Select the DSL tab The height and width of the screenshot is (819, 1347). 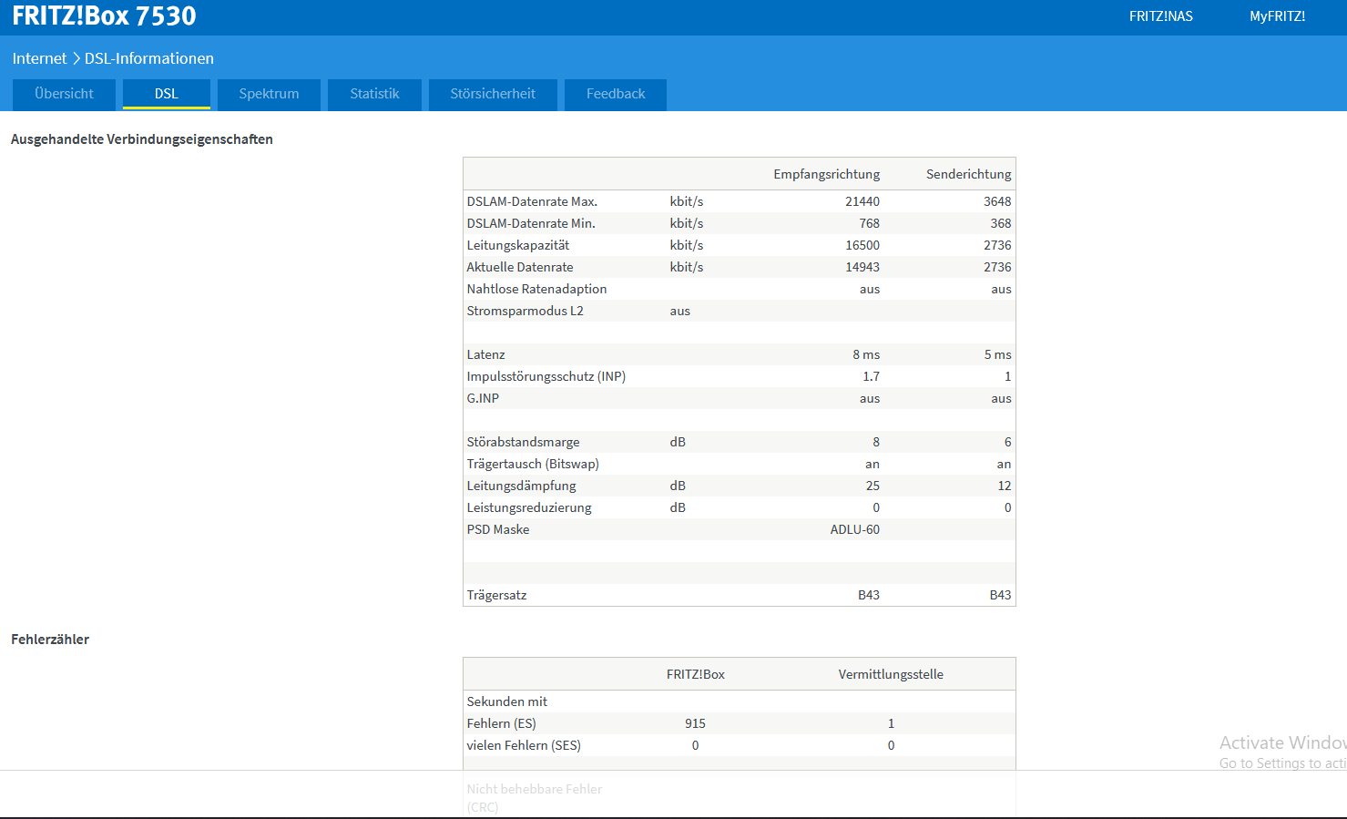coord(166,94)
